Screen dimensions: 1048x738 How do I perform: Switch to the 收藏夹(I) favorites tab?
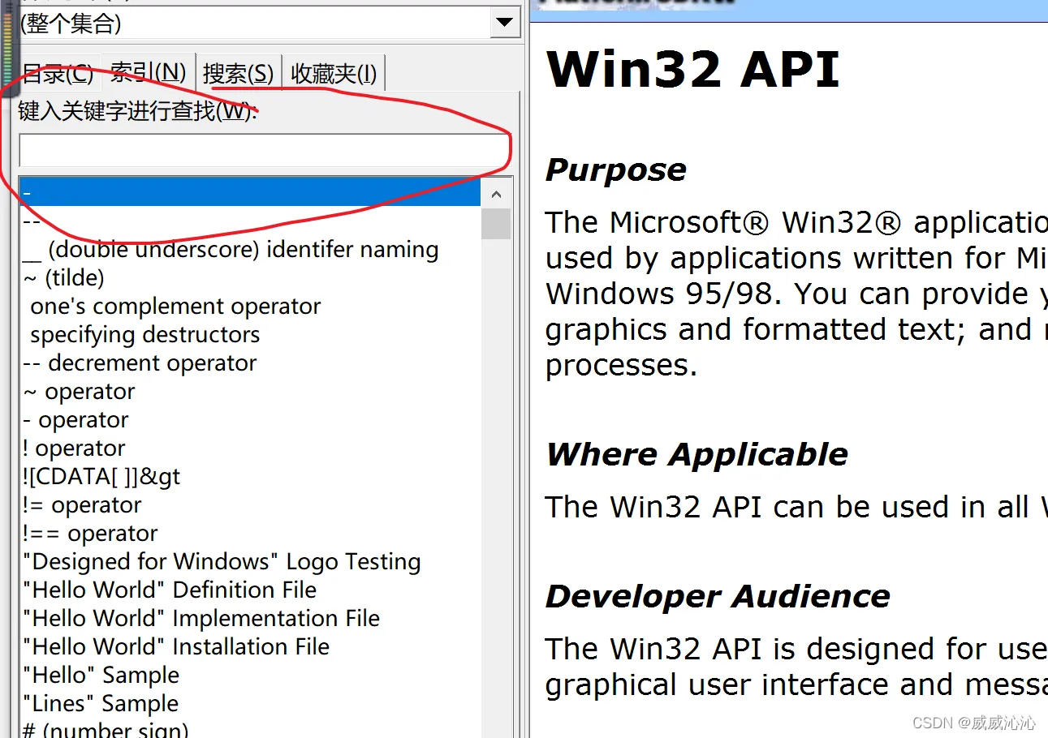[x=334, y=74]
